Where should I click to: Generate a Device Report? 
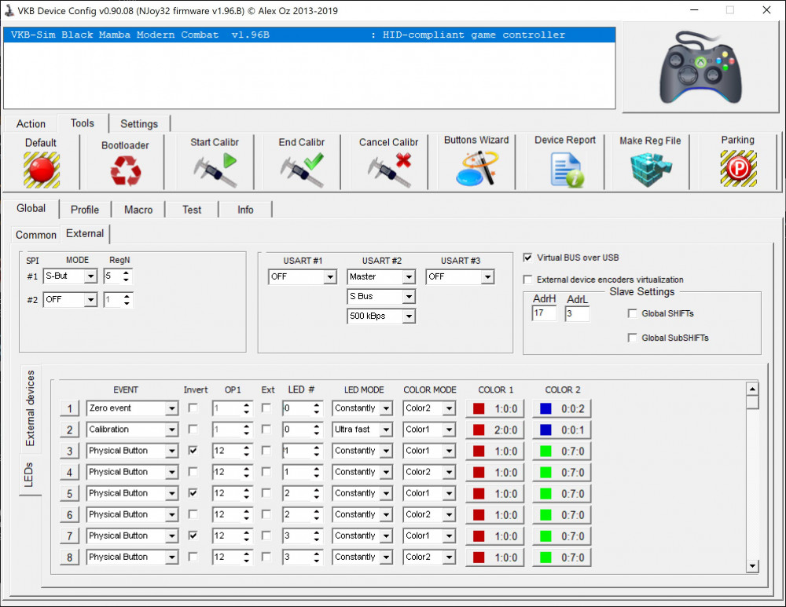[x=564, y=169]
